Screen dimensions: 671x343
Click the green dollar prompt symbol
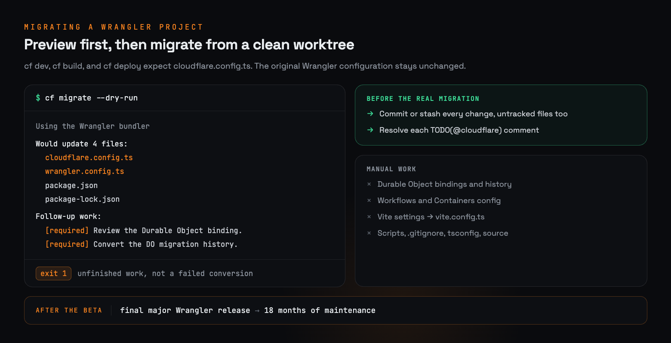38,98
